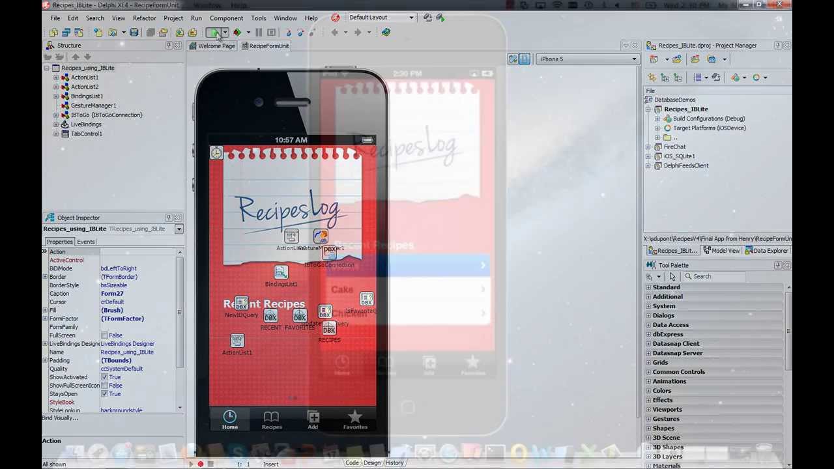Open the Refactor menu

pyautogui.click(x=144, y=18)
